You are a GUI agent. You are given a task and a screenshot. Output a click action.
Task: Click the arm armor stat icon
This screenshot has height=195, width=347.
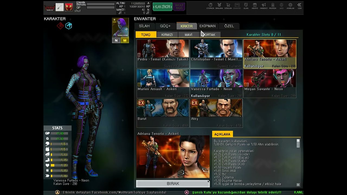[x=47, y=154]
